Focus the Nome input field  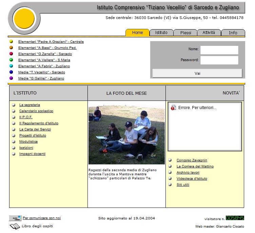pos(219,50)
